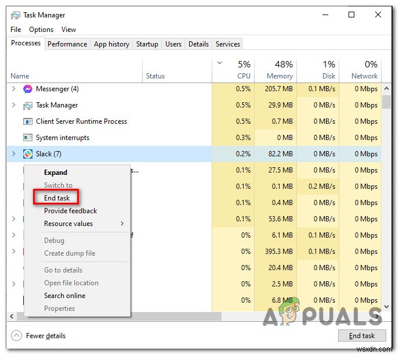The image size is (399, 355).
Task: Expand the process group with 53.6 MB memory
Action: [14, 218]
